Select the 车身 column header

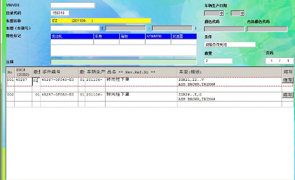(x=106, y=36)
